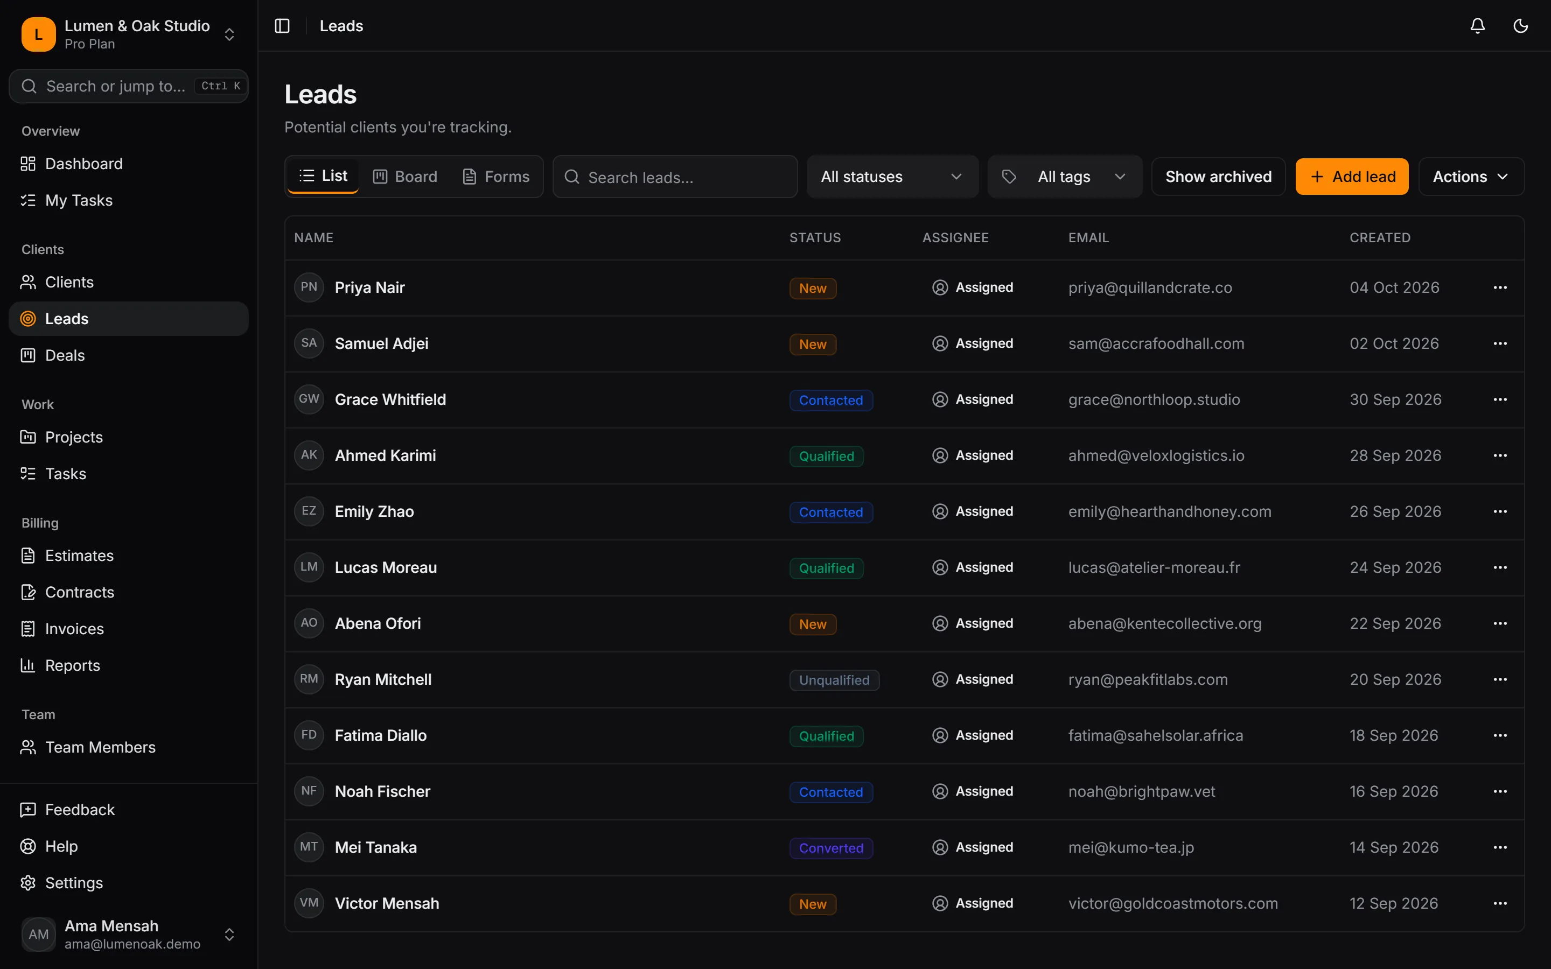Click the Lumen & Oak Studio logo avatar
Image resolution: width=1551 pixels, height=969 pixels.
(x=38, y=34)
